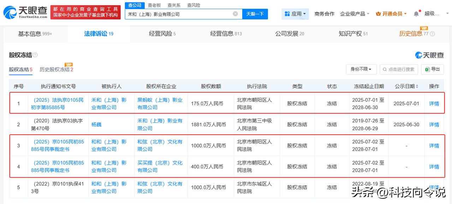This screenshot has width=452, height=204.
Task: Open 和弦（北京）文化有限公司 in row 5
Action: click(160, 187)
